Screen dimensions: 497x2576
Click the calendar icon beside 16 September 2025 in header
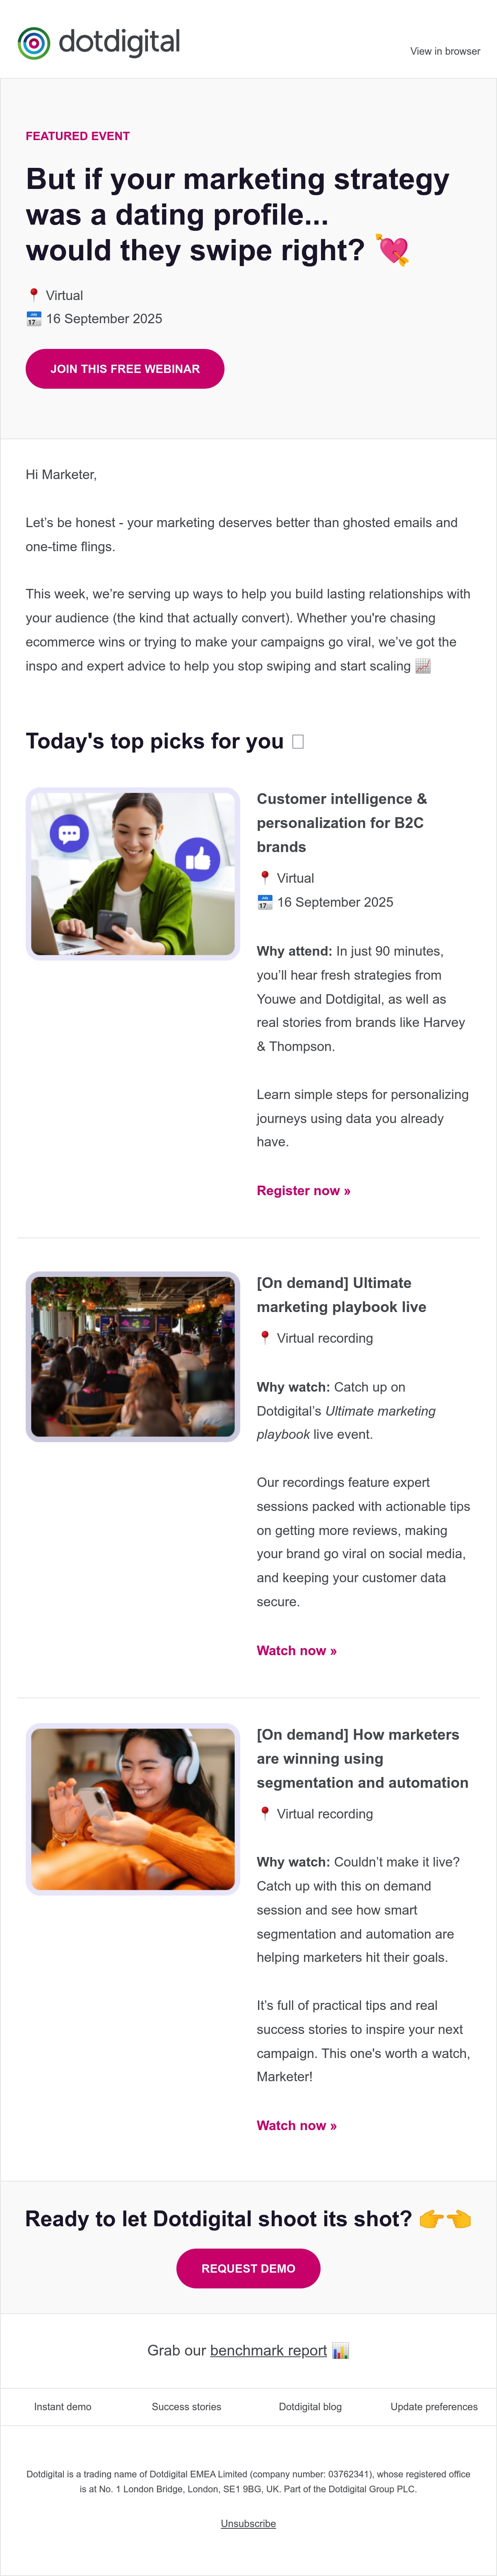[x=34, y=319]
